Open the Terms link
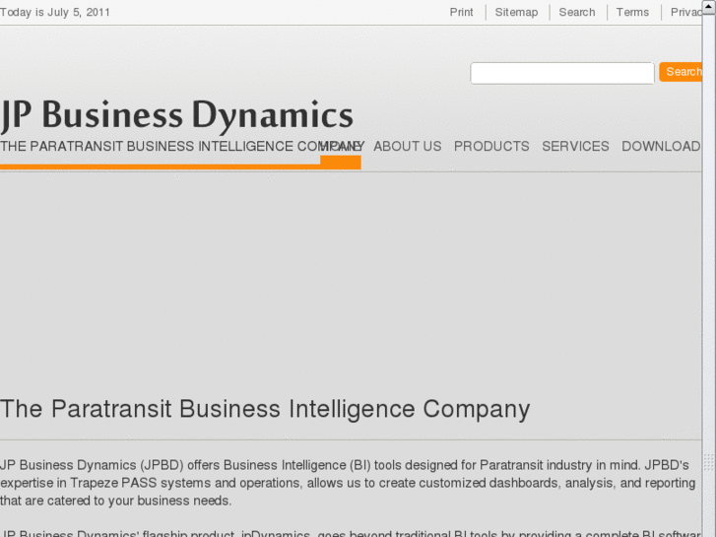 click(632, 13)
